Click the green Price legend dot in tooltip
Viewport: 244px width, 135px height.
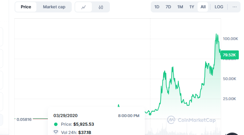[x=56, y=124]
